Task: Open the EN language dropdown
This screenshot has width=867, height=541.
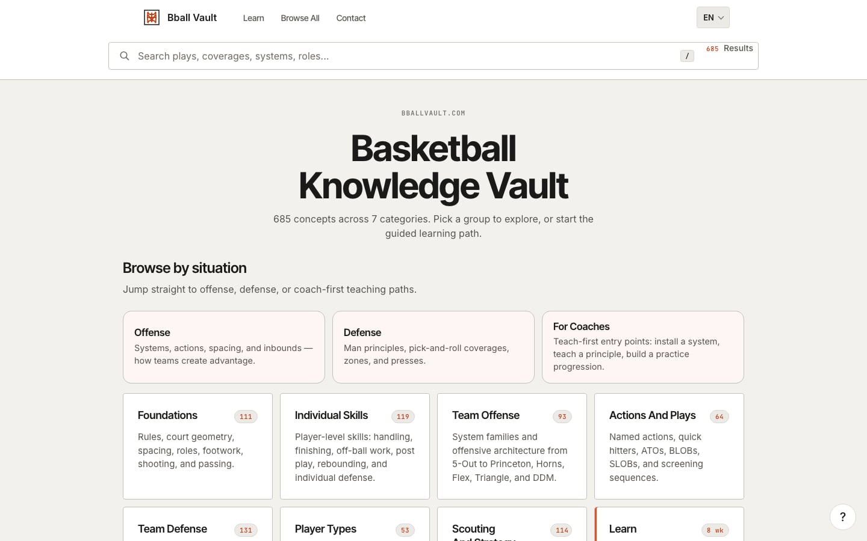Action: 713,17
